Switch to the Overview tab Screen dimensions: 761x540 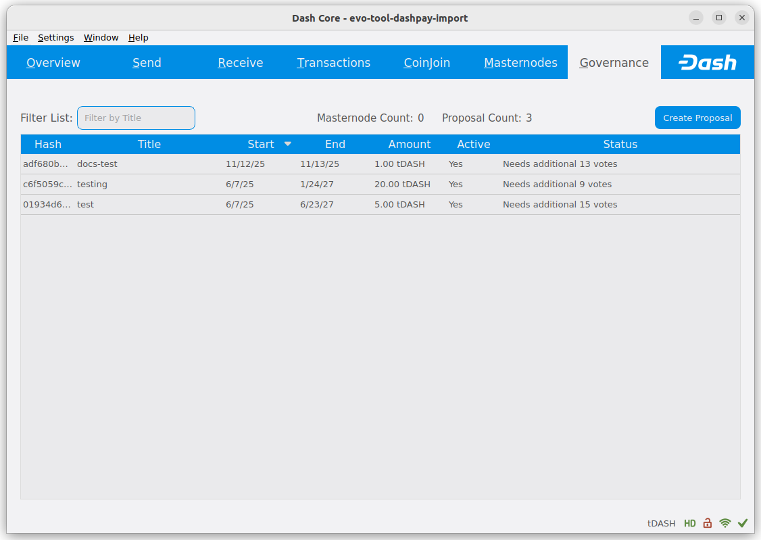coord(53,63)
